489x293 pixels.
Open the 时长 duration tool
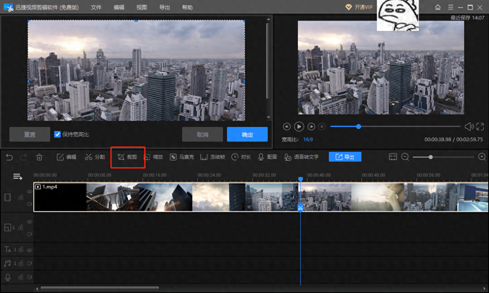[x=241, y=157]
